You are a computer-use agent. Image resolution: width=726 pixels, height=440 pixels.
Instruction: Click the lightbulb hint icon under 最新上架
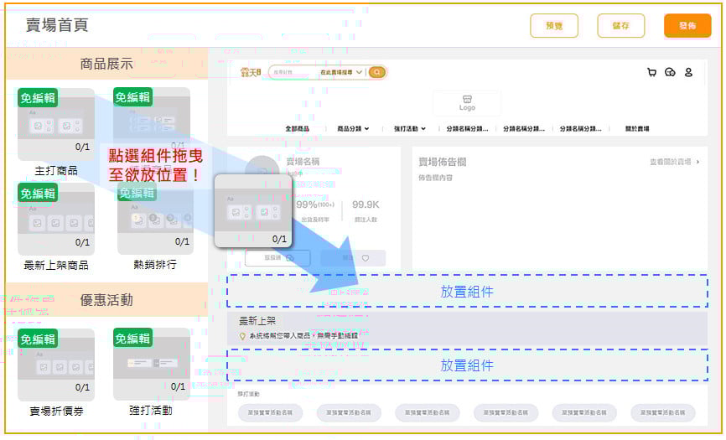point(242,336)
